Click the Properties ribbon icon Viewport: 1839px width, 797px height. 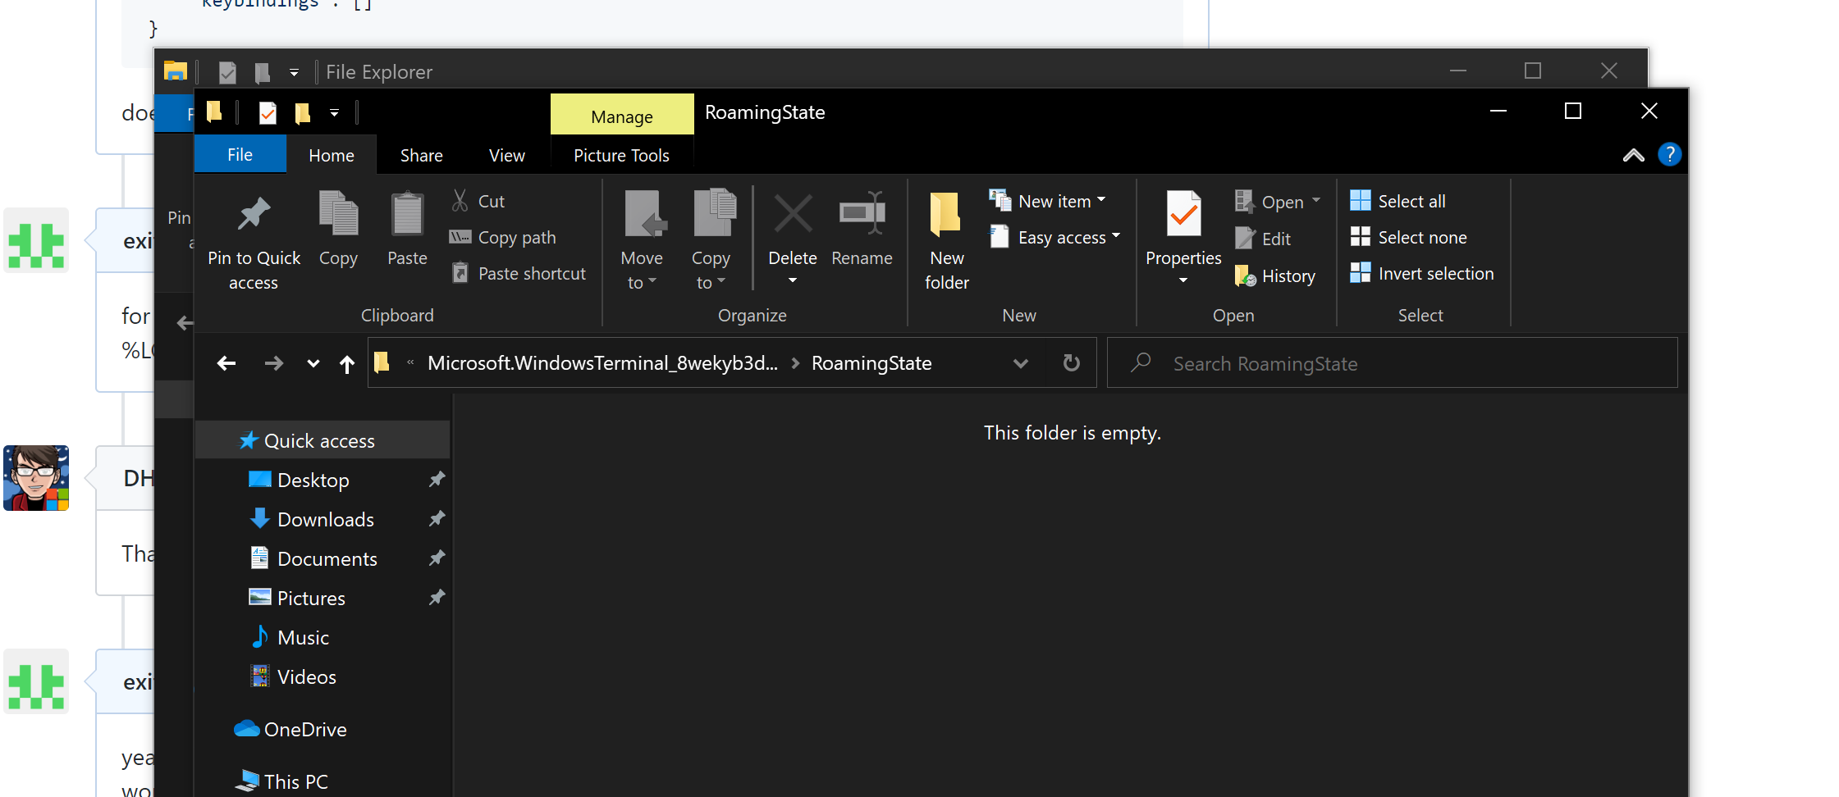point(1183,213)
